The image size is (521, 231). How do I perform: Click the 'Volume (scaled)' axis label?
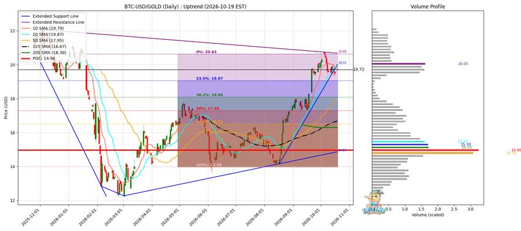point(428,215)
